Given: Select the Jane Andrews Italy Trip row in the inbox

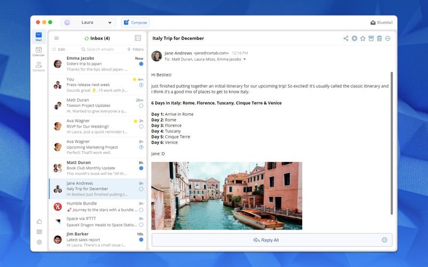Looking at the screenshot, I should pos(98,189).
